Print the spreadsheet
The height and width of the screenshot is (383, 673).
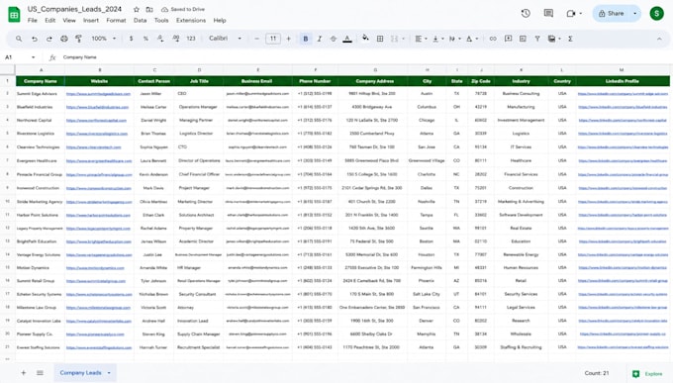point(64,39)
